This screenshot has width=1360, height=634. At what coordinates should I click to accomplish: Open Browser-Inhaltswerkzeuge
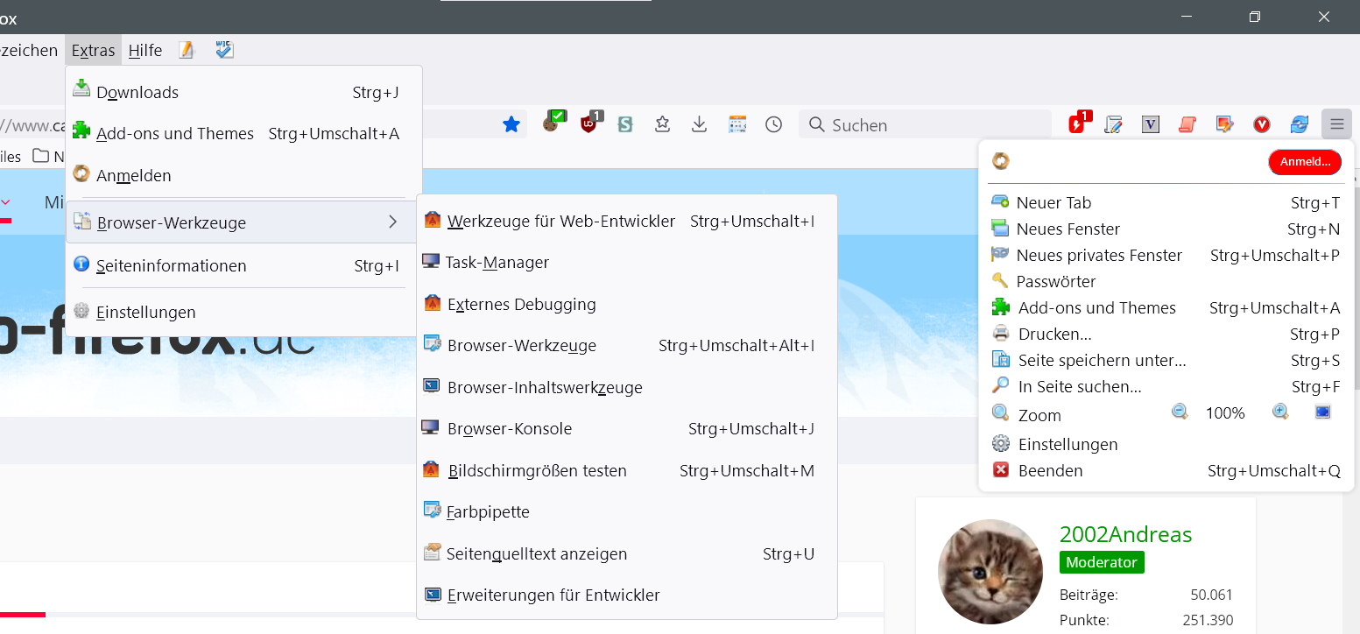click(627, 387)
